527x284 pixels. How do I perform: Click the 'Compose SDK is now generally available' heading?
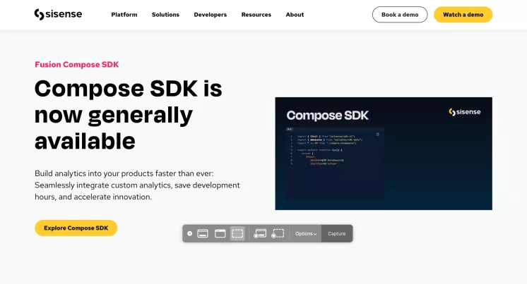click(129, 115)
